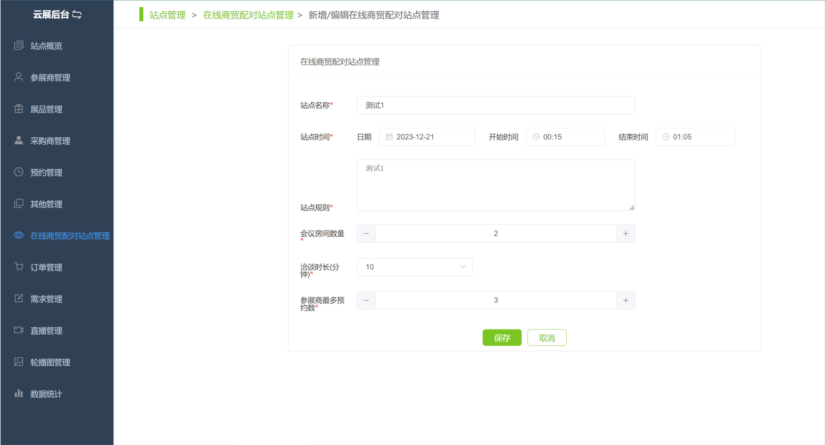Click the 云展后台 header title
The image size is (826, 445).
coord(51,14)
